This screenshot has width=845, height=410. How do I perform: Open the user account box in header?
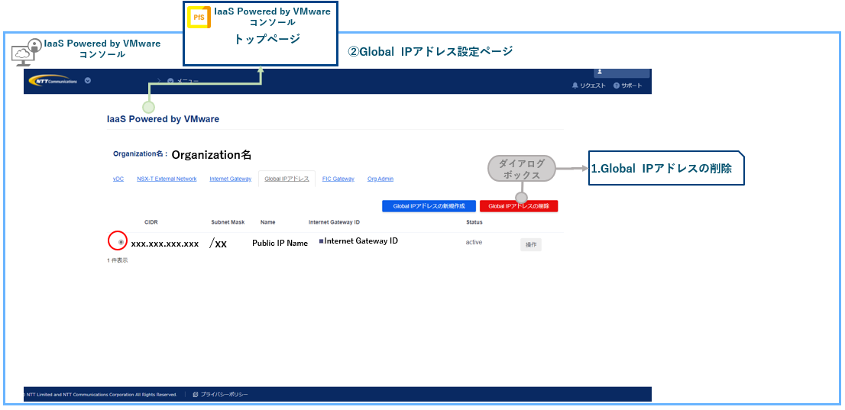pyautogui.click(x=622, y=73)
